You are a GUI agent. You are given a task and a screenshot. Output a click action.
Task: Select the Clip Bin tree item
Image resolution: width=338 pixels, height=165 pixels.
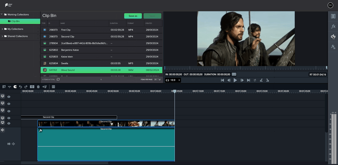[x=20, y=21]
